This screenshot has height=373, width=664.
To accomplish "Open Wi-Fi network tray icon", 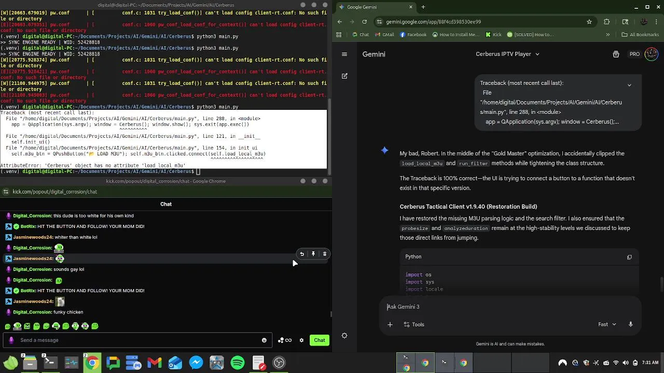I will coord(616,363).
